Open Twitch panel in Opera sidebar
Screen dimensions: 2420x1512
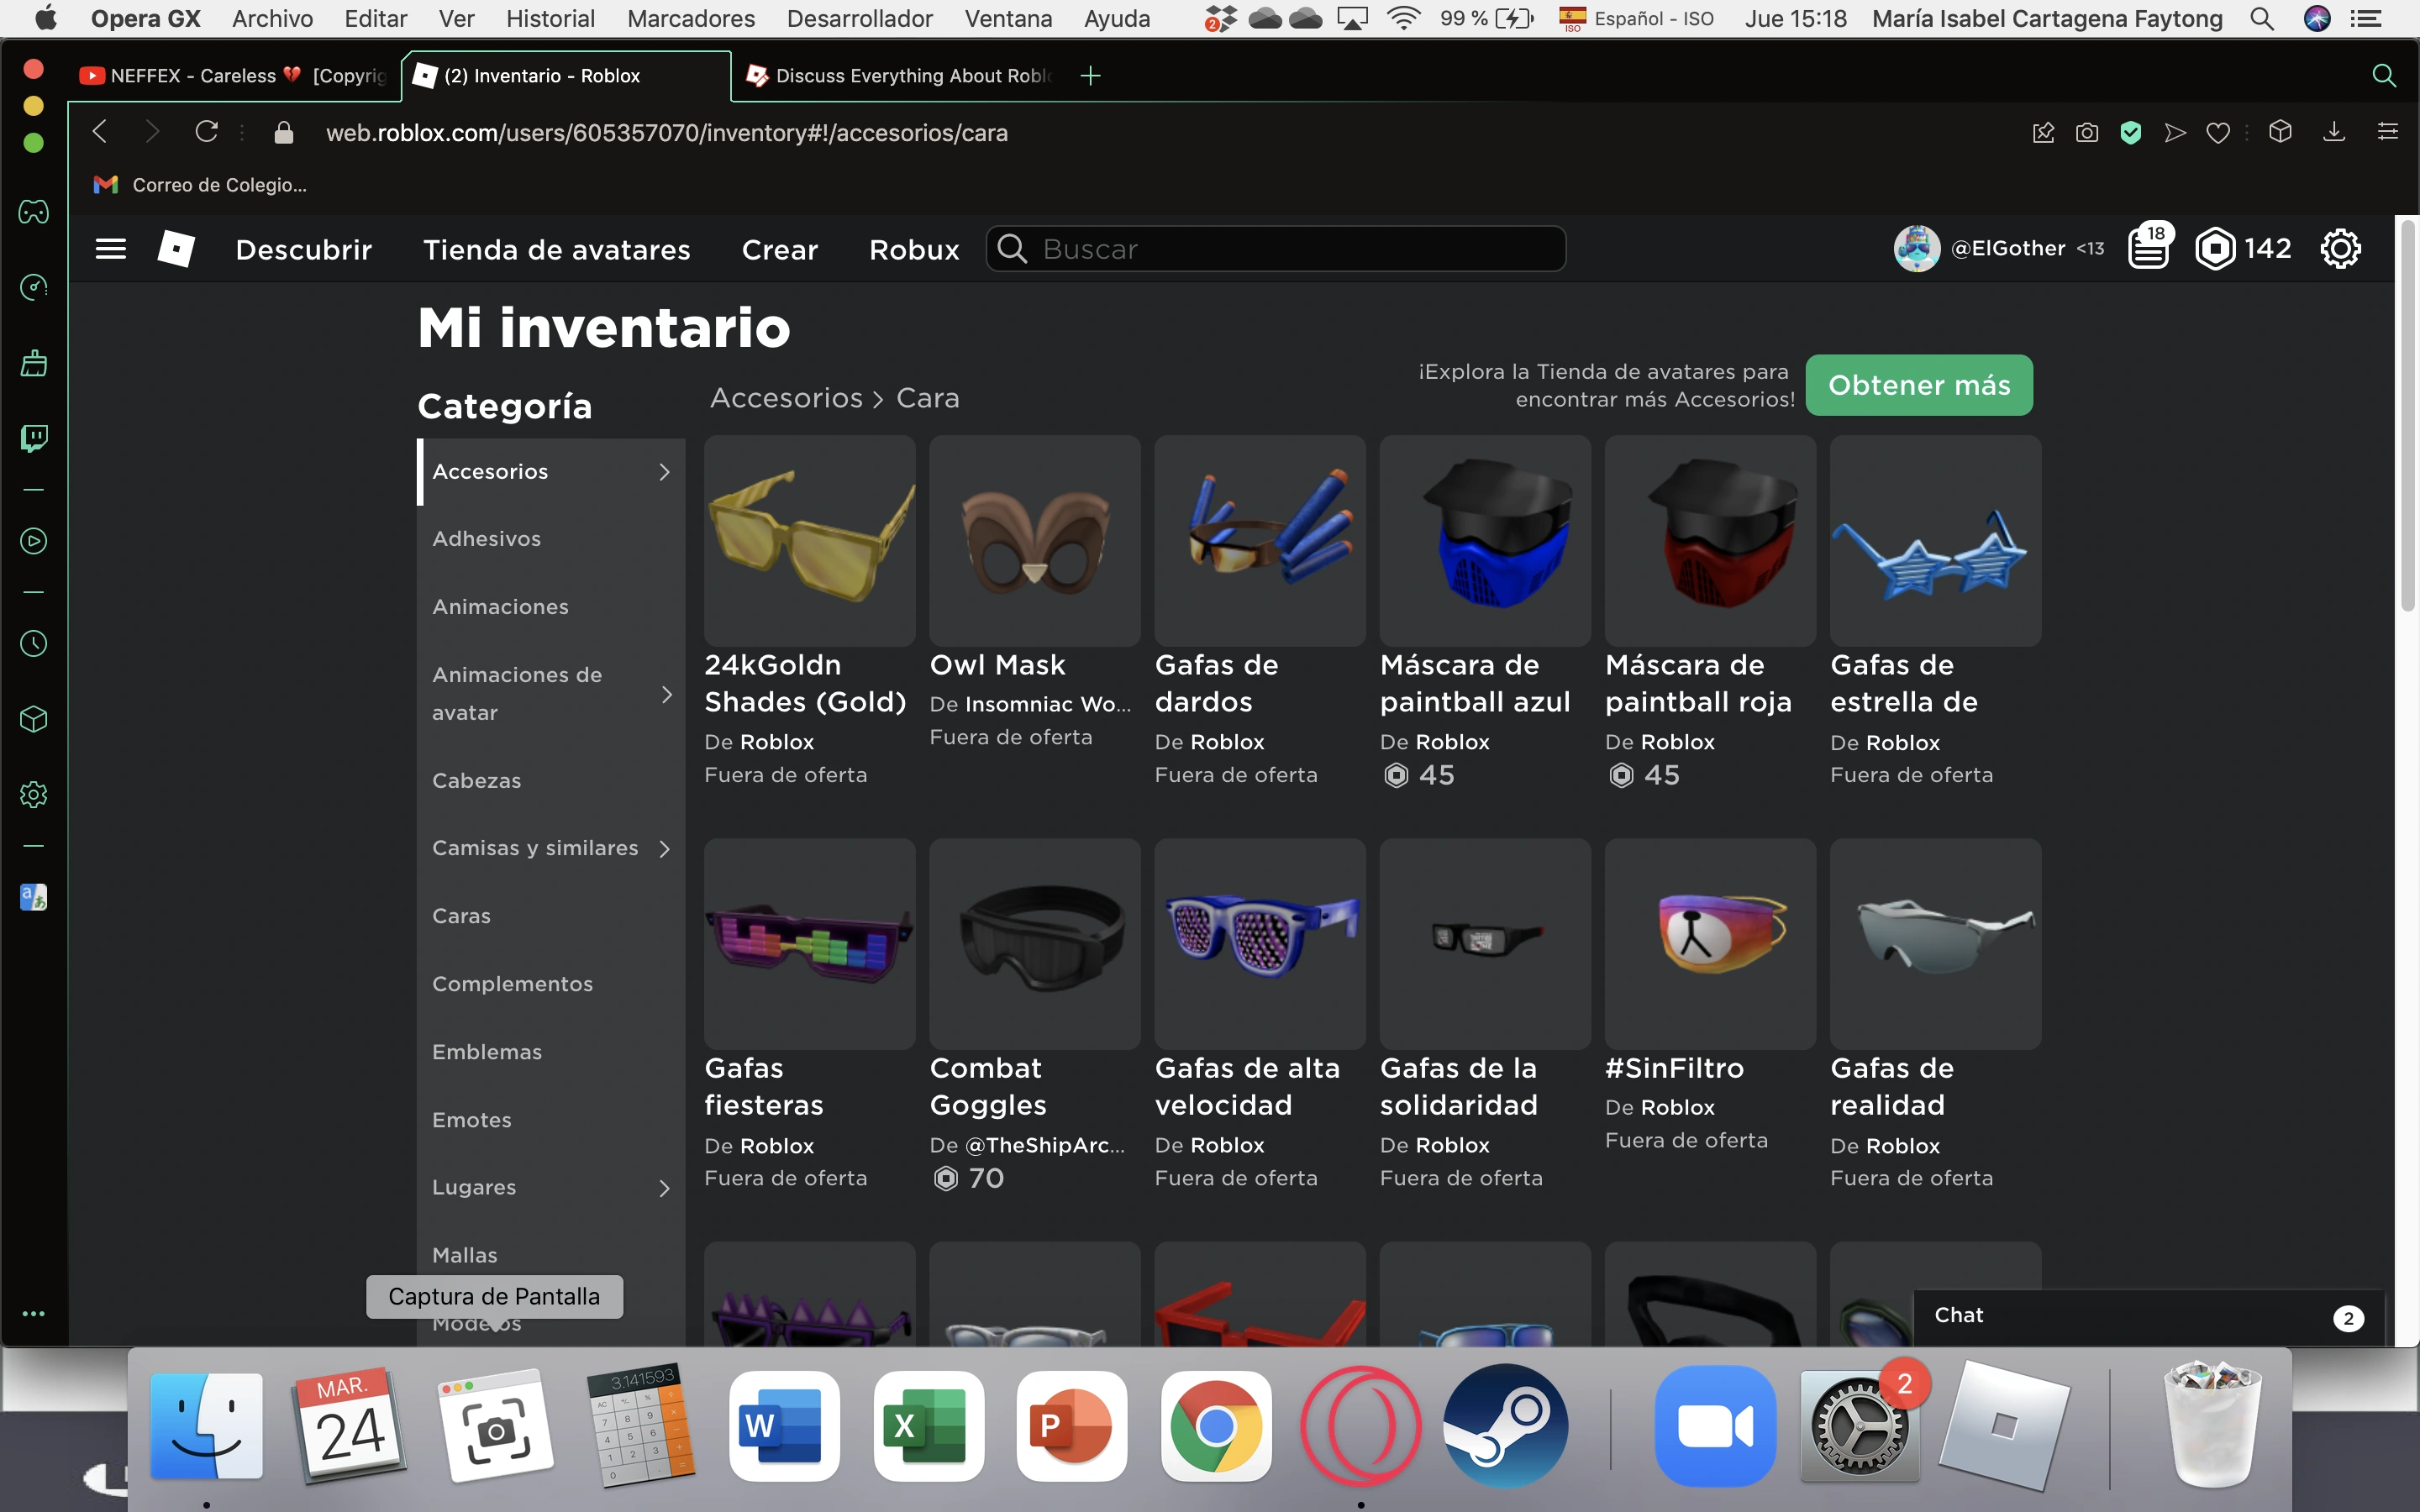34,438
